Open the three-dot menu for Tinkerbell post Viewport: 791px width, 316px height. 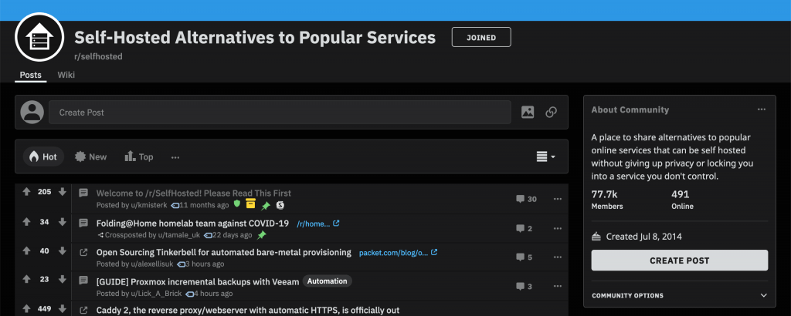point(558,257)
